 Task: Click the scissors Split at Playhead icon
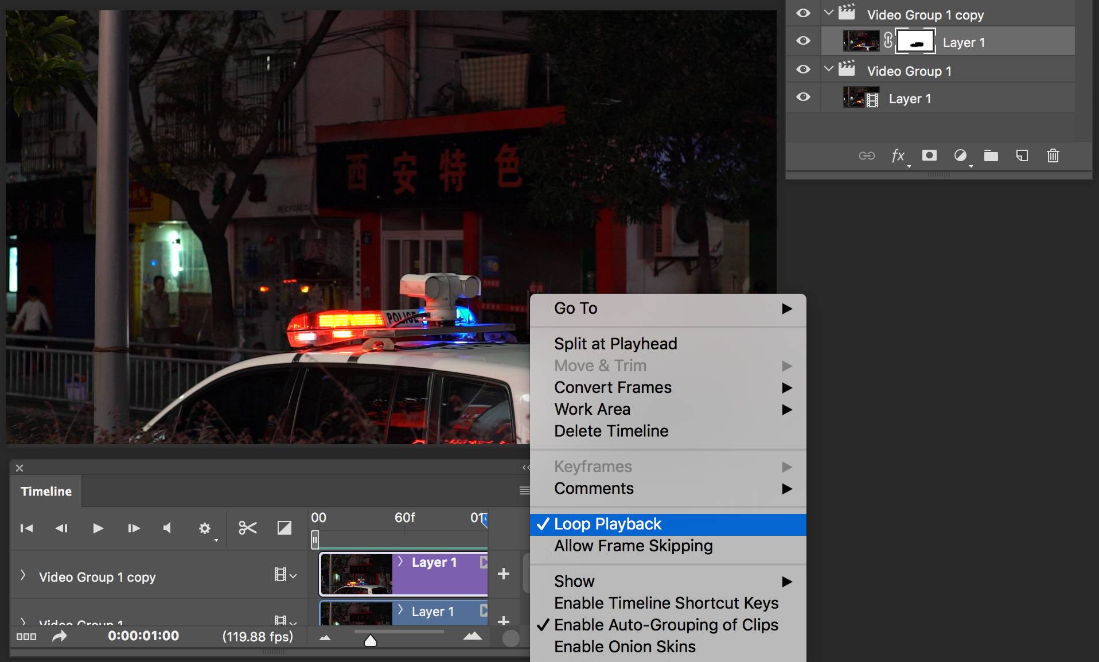247,528
